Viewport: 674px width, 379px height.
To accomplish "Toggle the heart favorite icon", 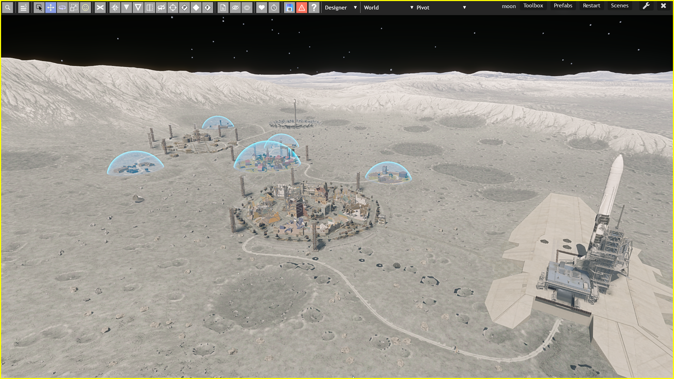I will [262, 7].
